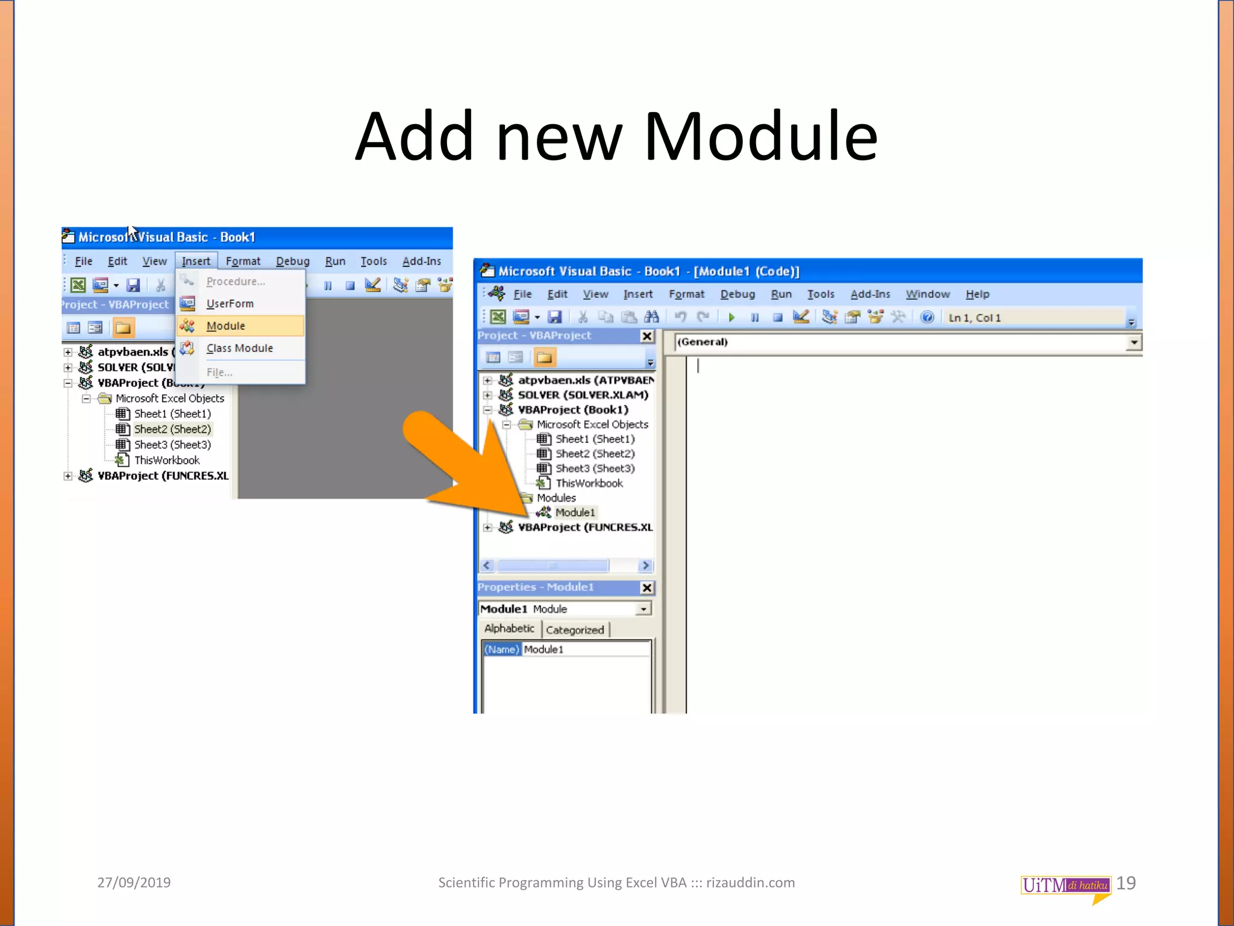
Task: Click View Code icon in left Project pane
Action: [x=74, y=328]
